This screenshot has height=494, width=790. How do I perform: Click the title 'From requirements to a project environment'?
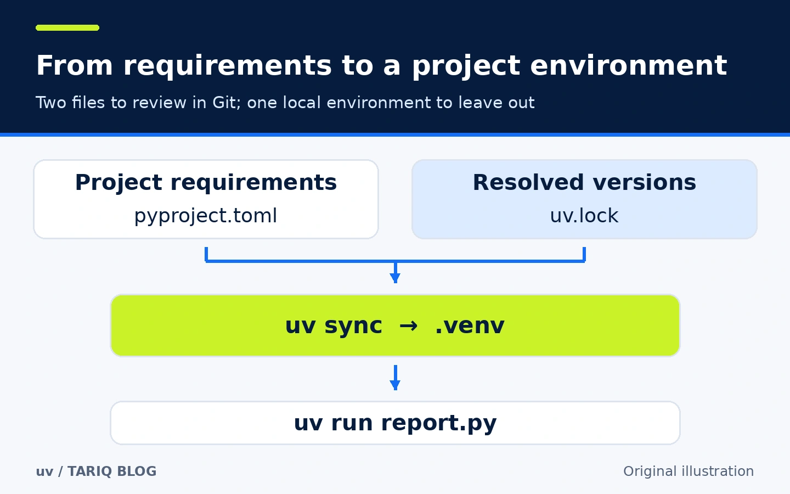click(381, 66)
